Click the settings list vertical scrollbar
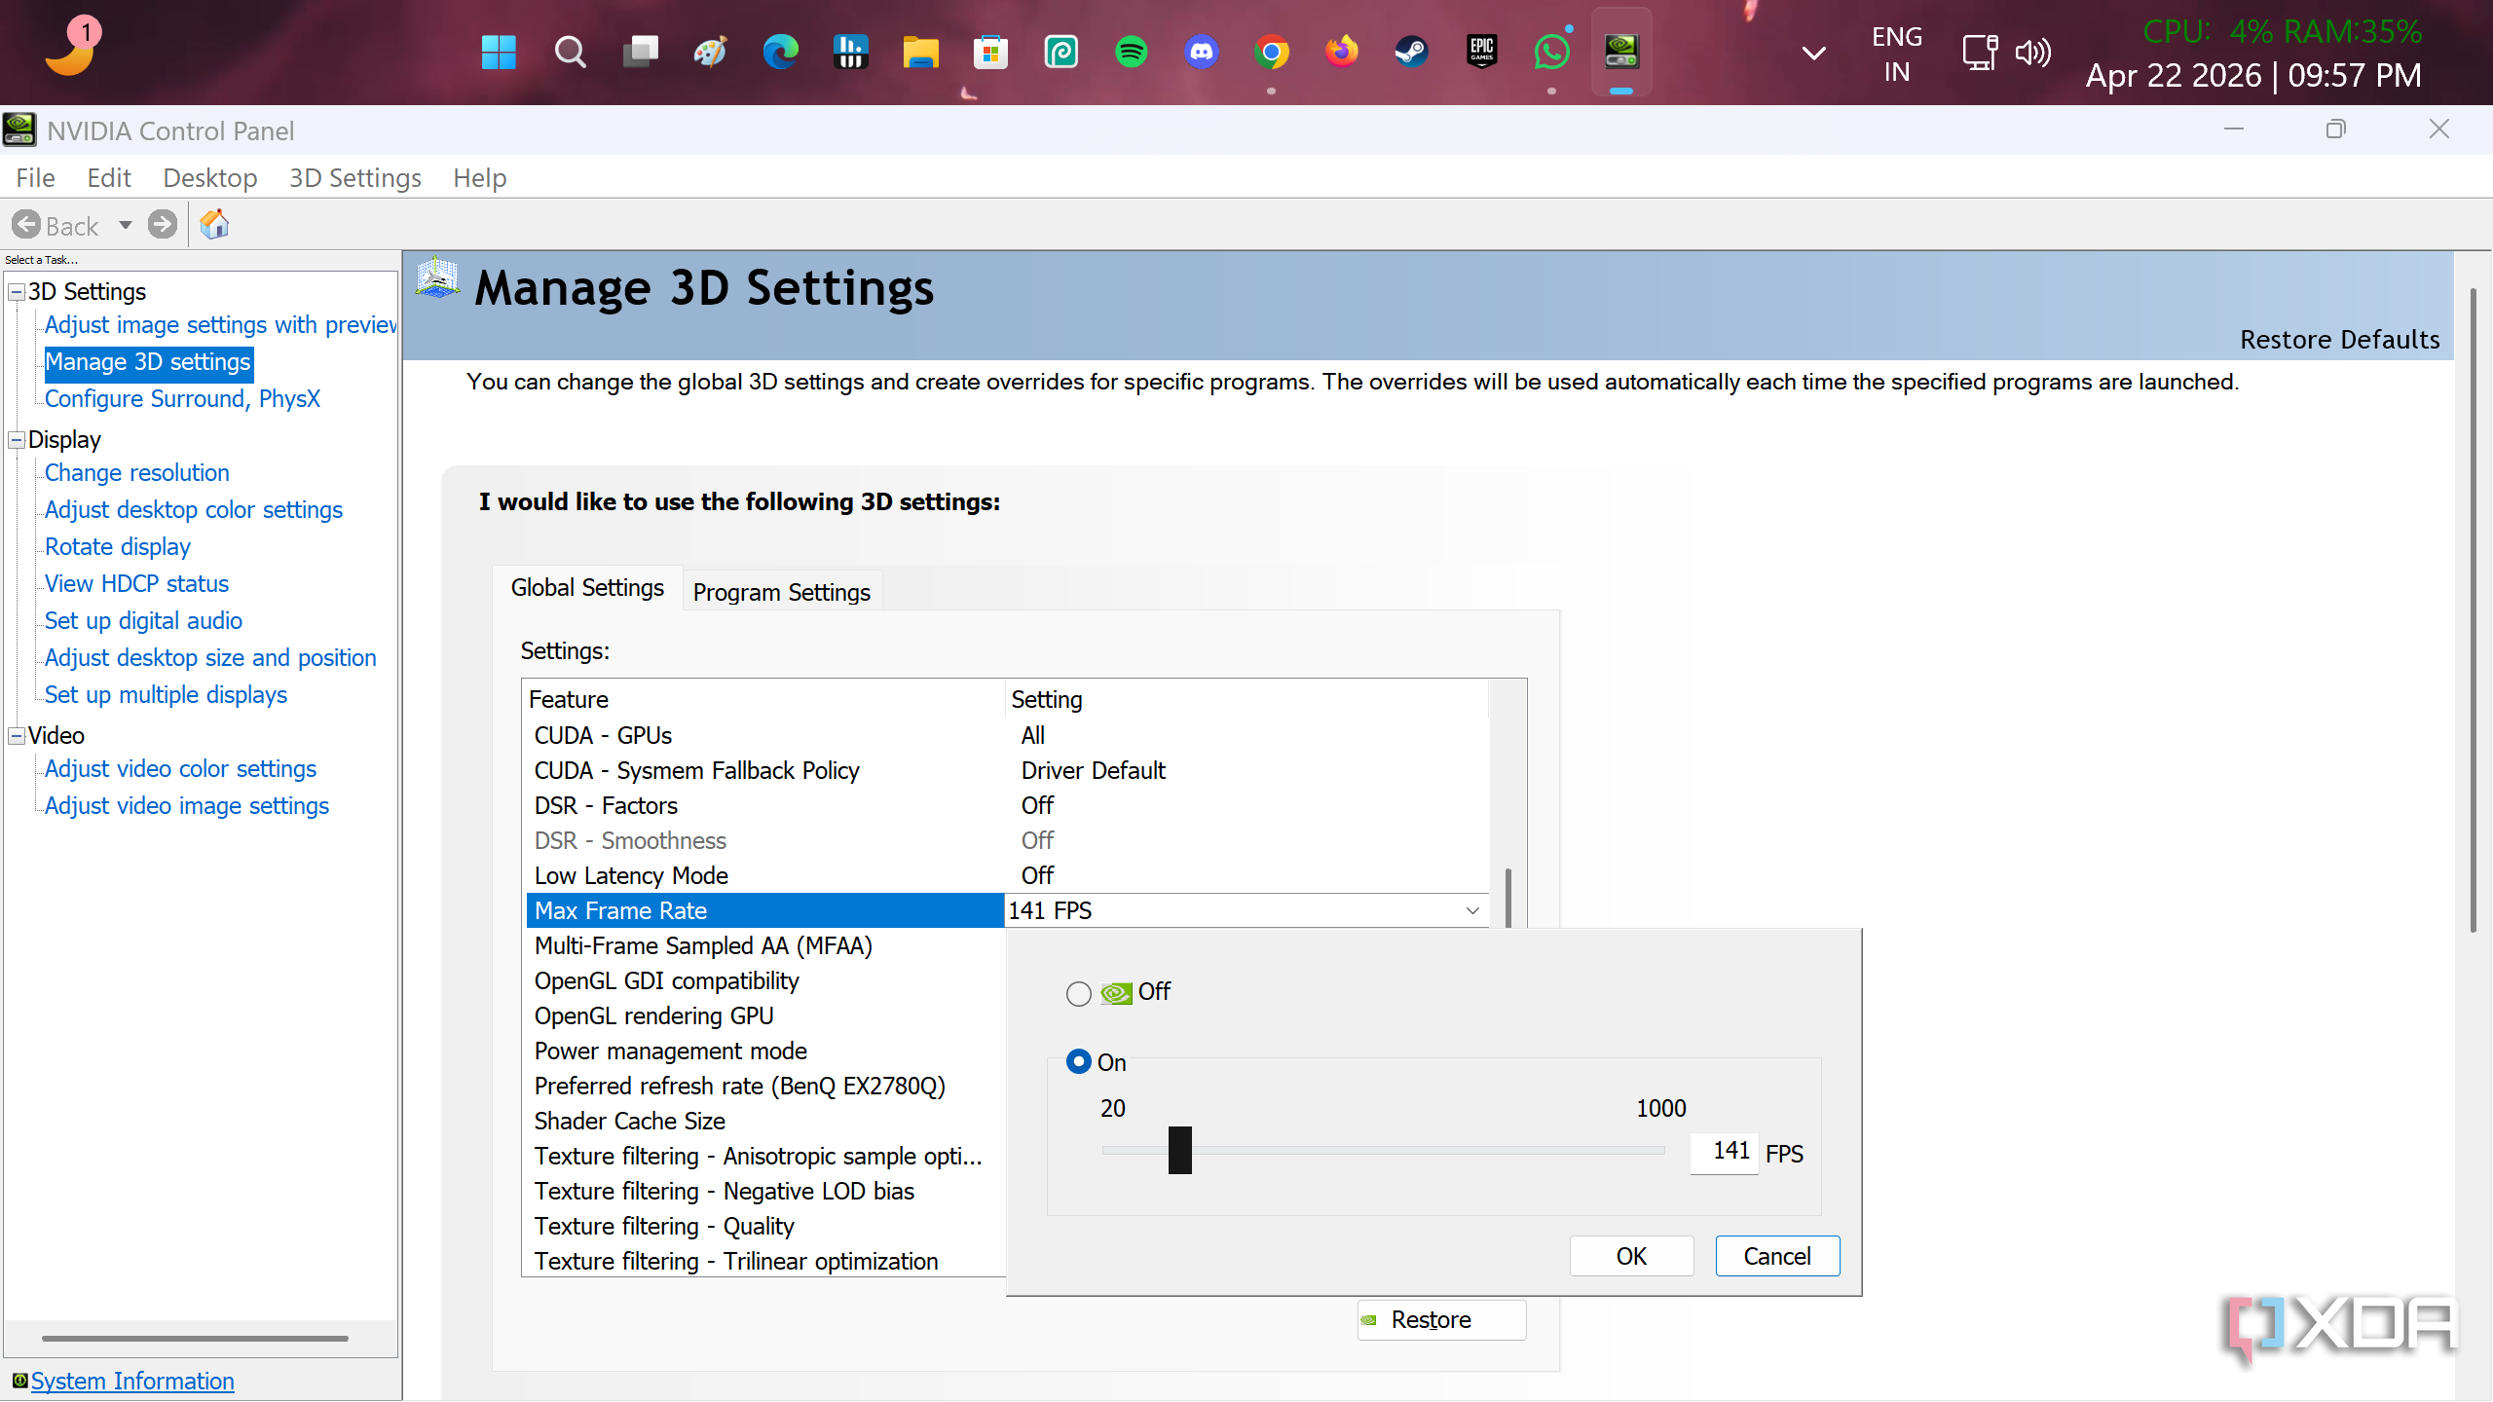This screenshot has width=2493, height=1402. click(x=1507, y=896)
